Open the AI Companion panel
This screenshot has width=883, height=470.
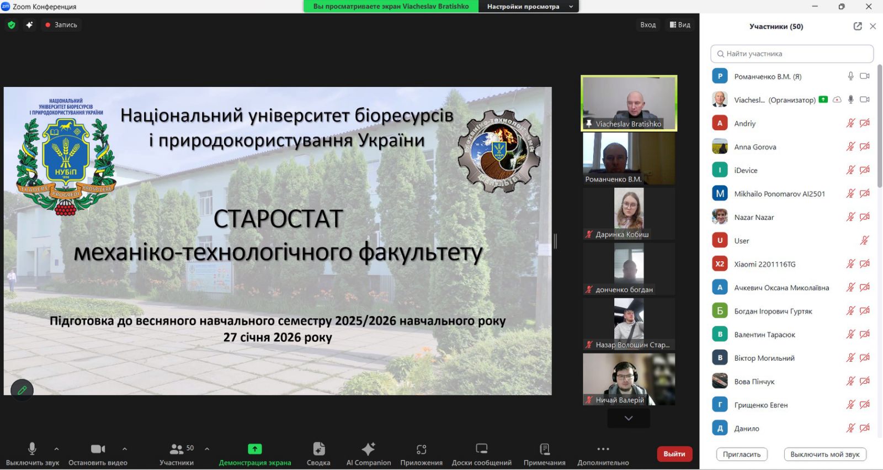[368, 449]
